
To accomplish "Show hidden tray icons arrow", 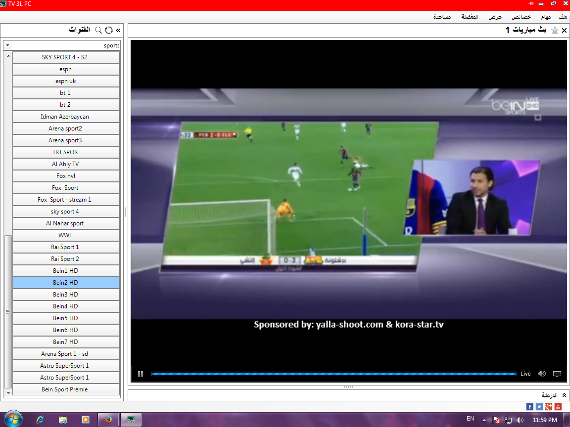I will pyautogui.click(x=484, y=420).
